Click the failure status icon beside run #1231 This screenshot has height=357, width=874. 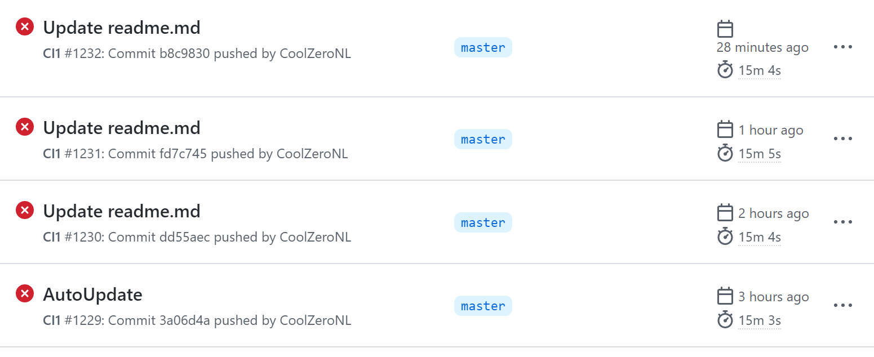point(24,127)
